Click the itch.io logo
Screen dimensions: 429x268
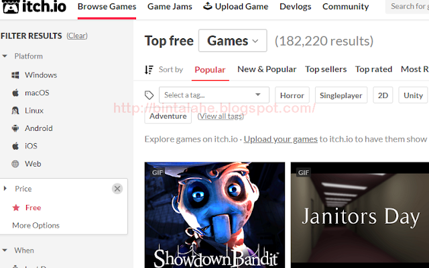pyautogui.click(x=34, y=7)
